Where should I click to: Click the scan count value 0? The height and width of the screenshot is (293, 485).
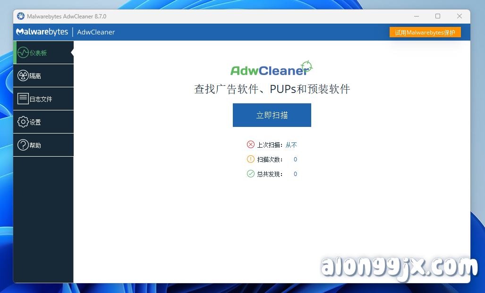[295, 159]
